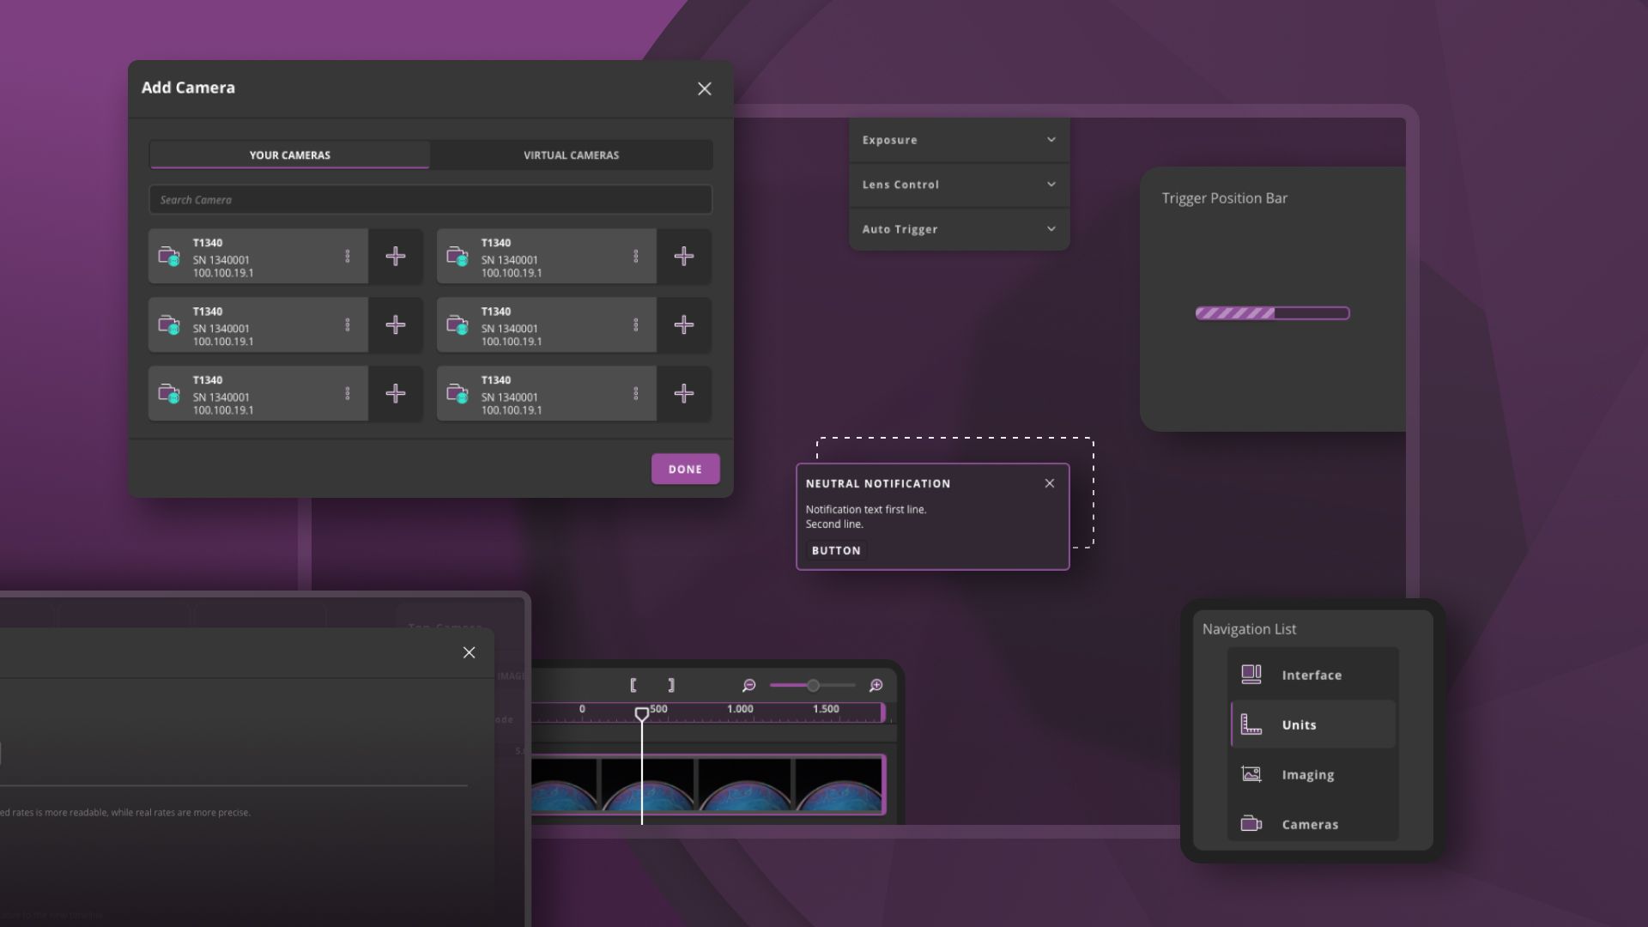Click the Imaging icon in Navigation List
Screen dimensions: 1648x927
(x=1251, y=774)
